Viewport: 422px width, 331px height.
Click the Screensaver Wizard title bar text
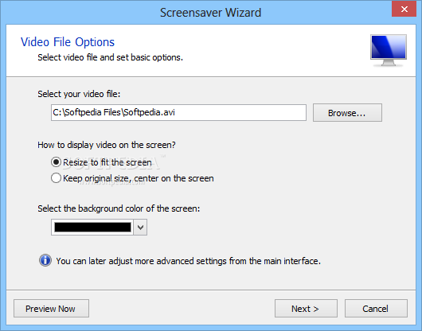point(210,13)
